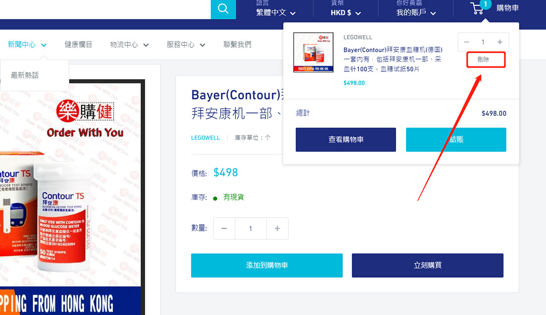Expand the 物流中心 menu

point(129,44)
